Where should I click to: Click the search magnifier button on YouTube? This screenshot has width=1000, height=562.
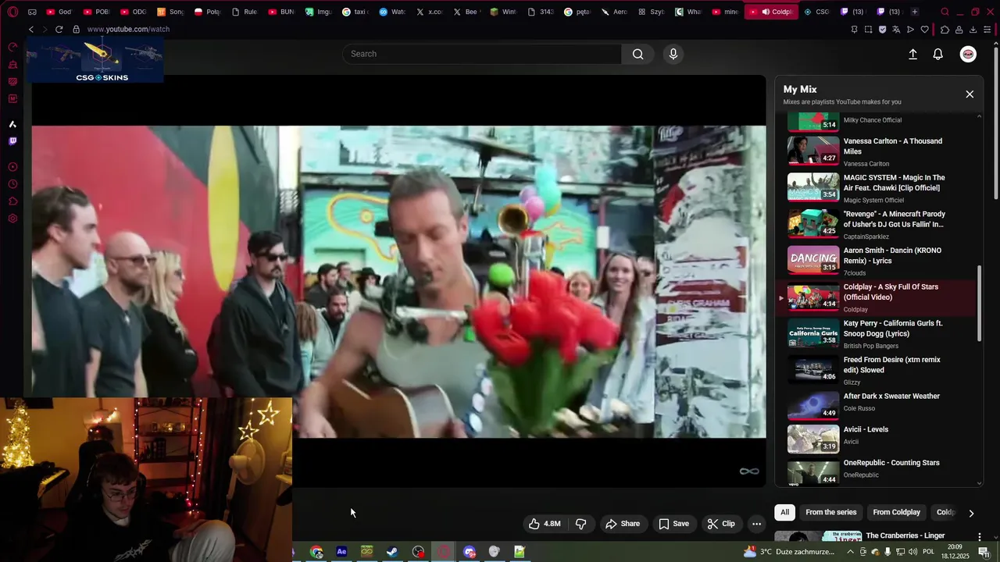[x=637, y=54]
